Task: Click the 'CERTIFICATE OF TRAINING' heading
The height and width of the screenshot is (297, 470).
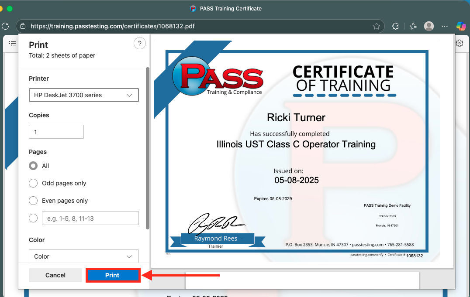Action: [x=343, y=79]
